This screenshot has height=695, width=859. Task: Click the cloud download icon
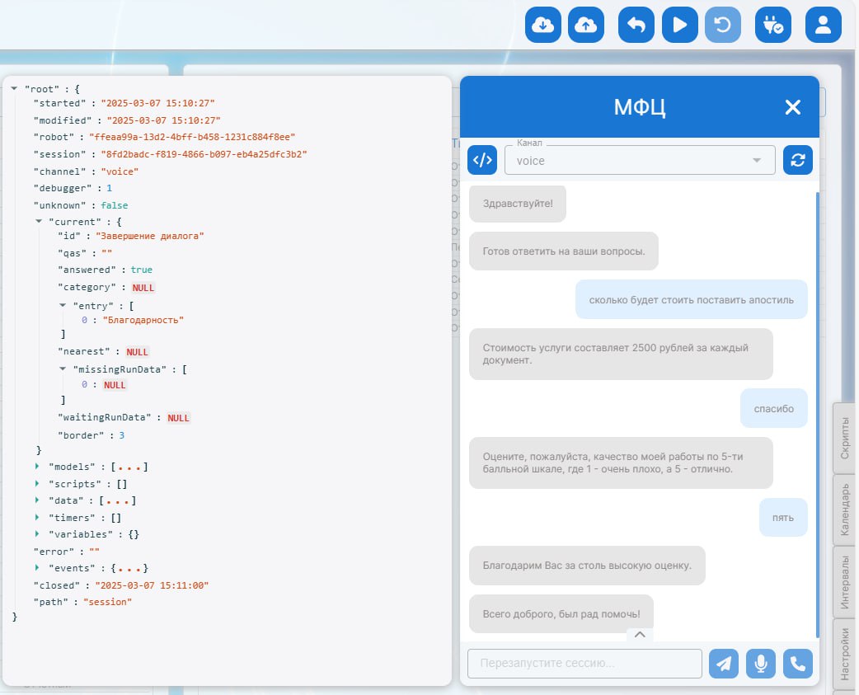click(x=542, y=25)
